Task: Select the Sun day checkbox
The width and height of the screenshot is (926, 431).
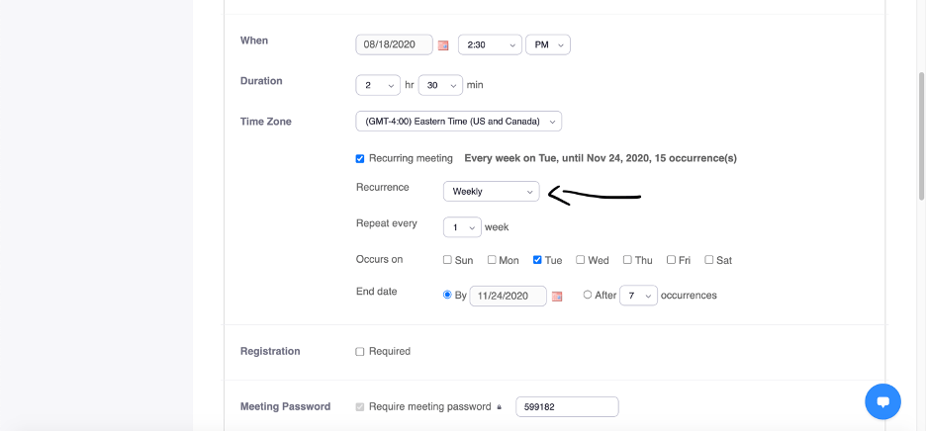Action: [447, 260]
